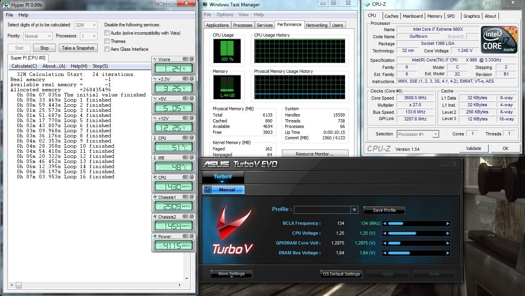The image size is (525, 296).
Task: Click DRAM Bus Voltage decrease arrow
Action: [385, 253]
